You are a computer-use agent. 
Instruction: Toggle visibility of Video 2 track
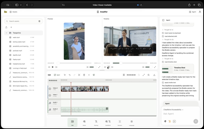[x=50, y=89]
